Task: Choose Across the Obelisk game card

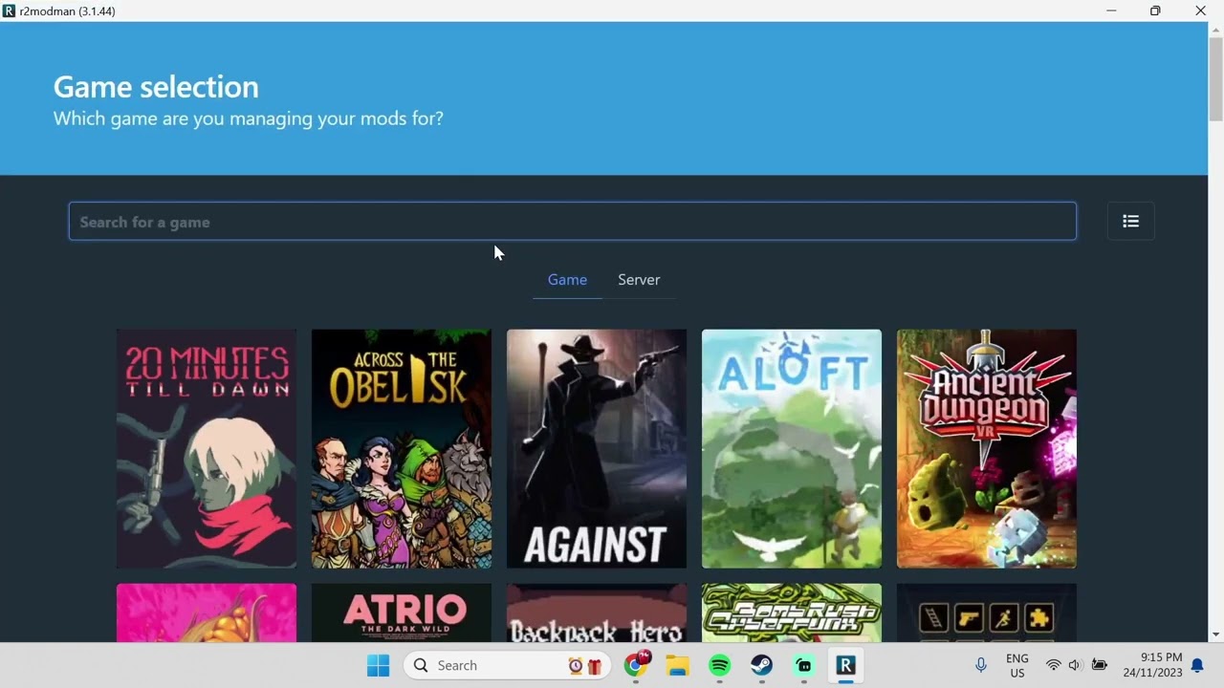Action: pos(402,449)
